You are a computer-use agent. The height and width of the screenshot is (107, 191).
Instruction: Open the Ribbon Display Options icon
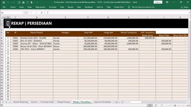[167, 2]
